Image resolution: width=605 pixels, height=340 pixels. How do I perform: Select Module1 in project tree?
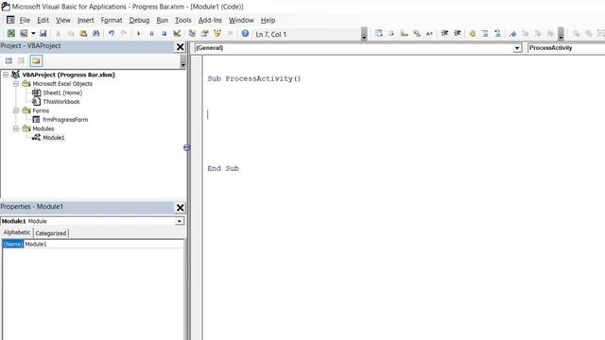point(54,138)
